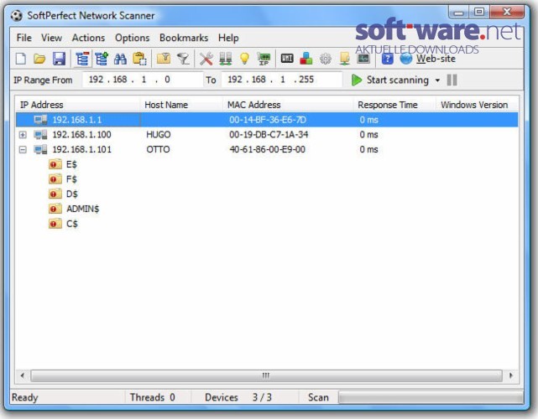Click MAC address 00-19-DB-C7-1A-34

[x=269, y=135]
